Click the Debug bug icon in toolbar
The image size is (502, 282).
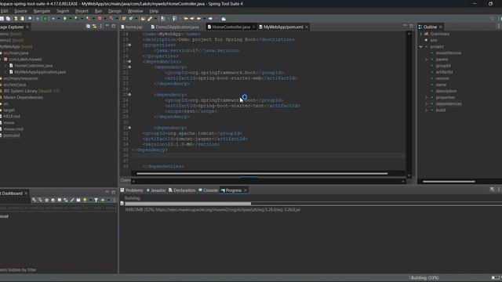tap(53, 19)
